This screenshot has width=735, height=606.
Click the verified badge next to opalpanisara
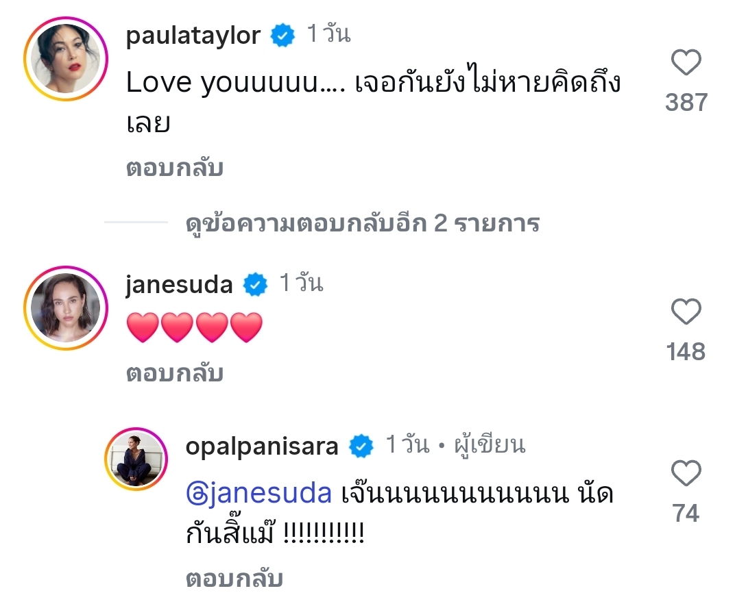pos(361,446)
